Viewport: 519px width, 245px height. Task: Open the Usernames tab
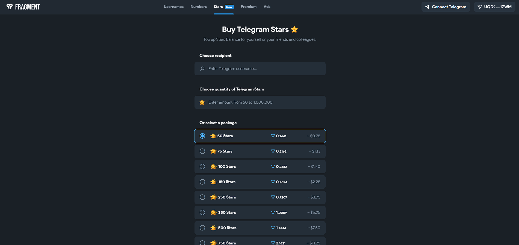(x=173, y=7)
